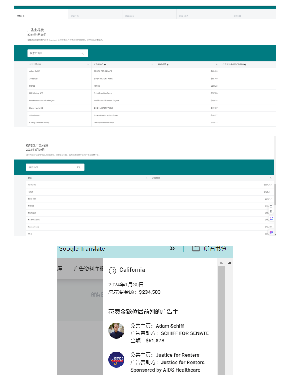Click the double chevron beside Google Translate
Viewport: 284px width, 375px height.
click(x=172, y=248)
